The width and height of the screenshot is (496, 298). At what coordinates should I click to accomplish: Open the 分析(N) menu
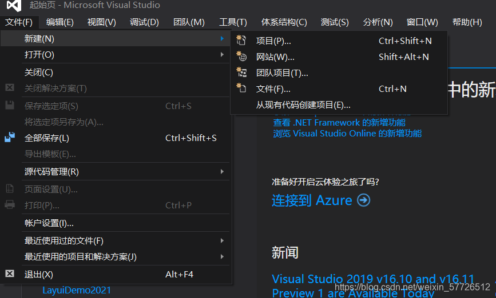(x=378, y=22)
